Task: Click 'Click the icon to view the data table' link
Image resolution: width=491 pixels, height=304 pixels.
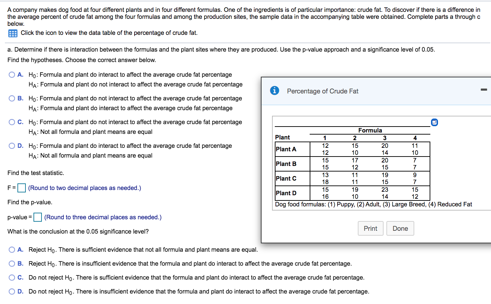Action: pos(109,33)
